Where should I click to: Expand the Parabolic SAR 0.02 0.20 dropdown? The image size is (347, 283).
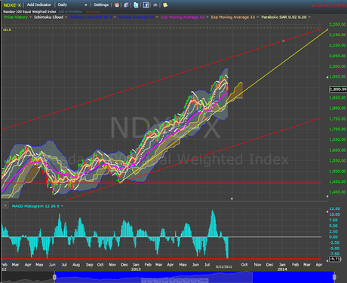(x=309, y=17)
